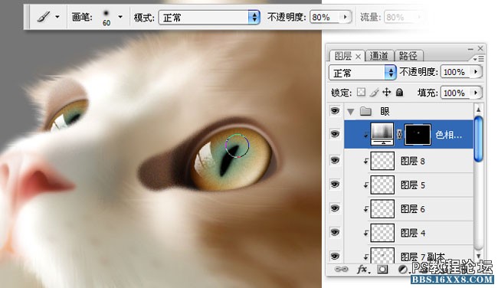Screen dimensions: 498x288
Task: Switch to the 图层 layers tab
Action: (342, 56)
